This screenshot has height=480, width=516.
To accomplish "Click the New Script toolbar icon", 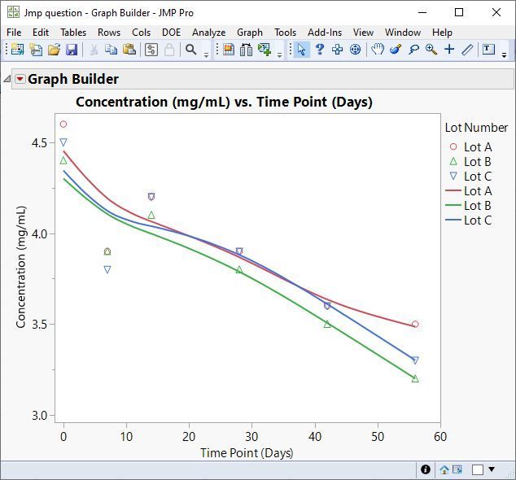I will 36,50.
